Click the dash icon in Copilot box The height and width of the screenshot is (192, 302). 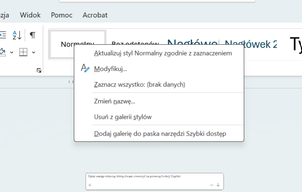[x=212, y=185]
